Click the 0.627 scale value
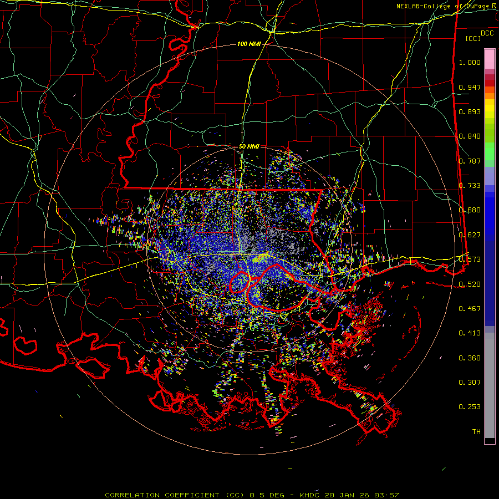Viewport: 499px width, 499px height. pos(470,235)
